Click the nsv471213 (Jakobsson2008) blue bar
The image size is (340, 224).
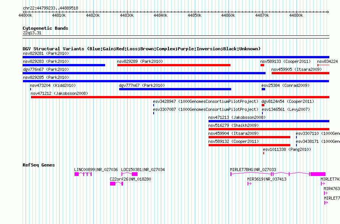pyautogui.click(x=269, y=121)
